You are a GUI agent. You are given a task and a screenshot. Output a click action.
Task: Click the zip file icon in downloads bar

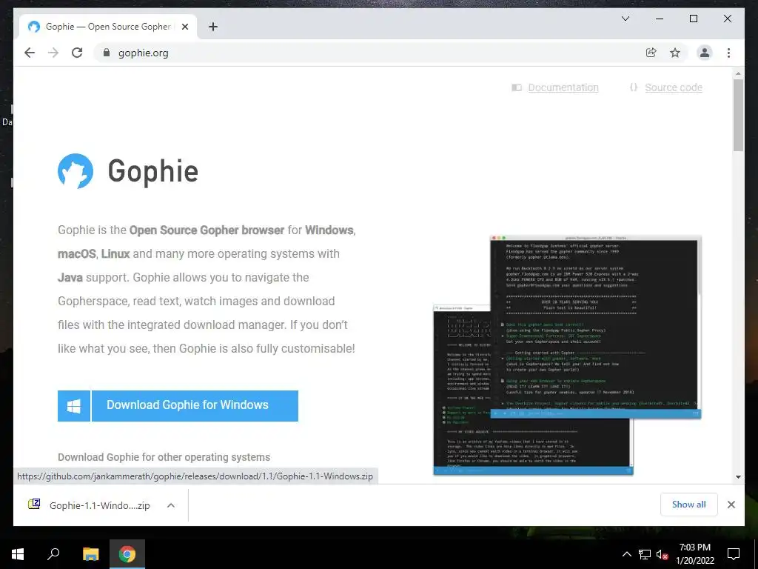click(34, 504)
